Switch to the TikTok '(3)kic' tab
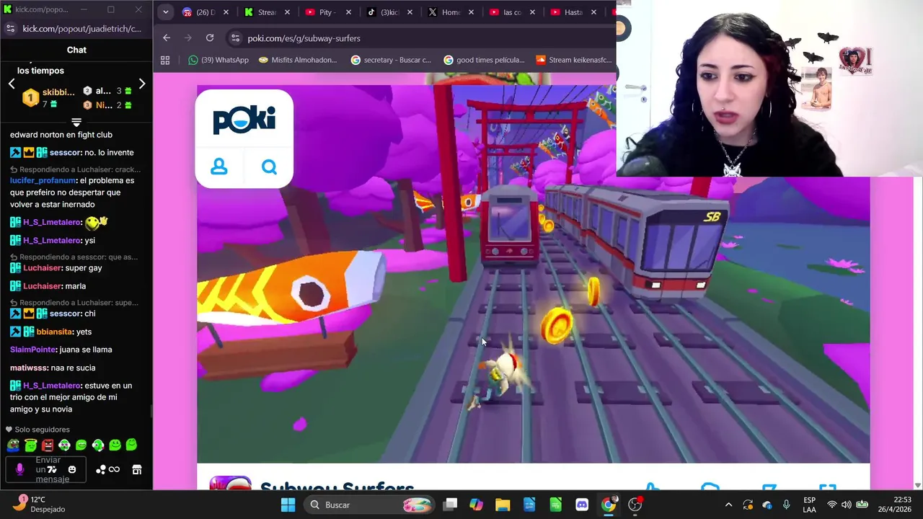 (x=389, y=12)
